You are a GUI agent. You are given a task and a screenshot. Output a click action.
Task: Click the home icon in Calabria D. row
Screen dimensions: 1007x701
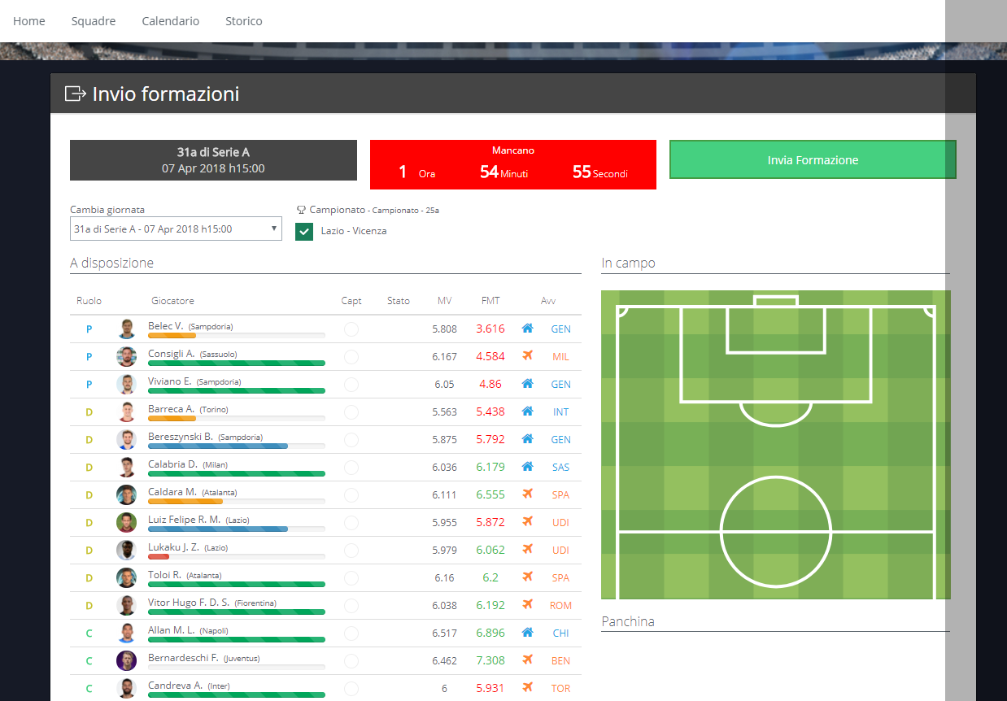527,467
